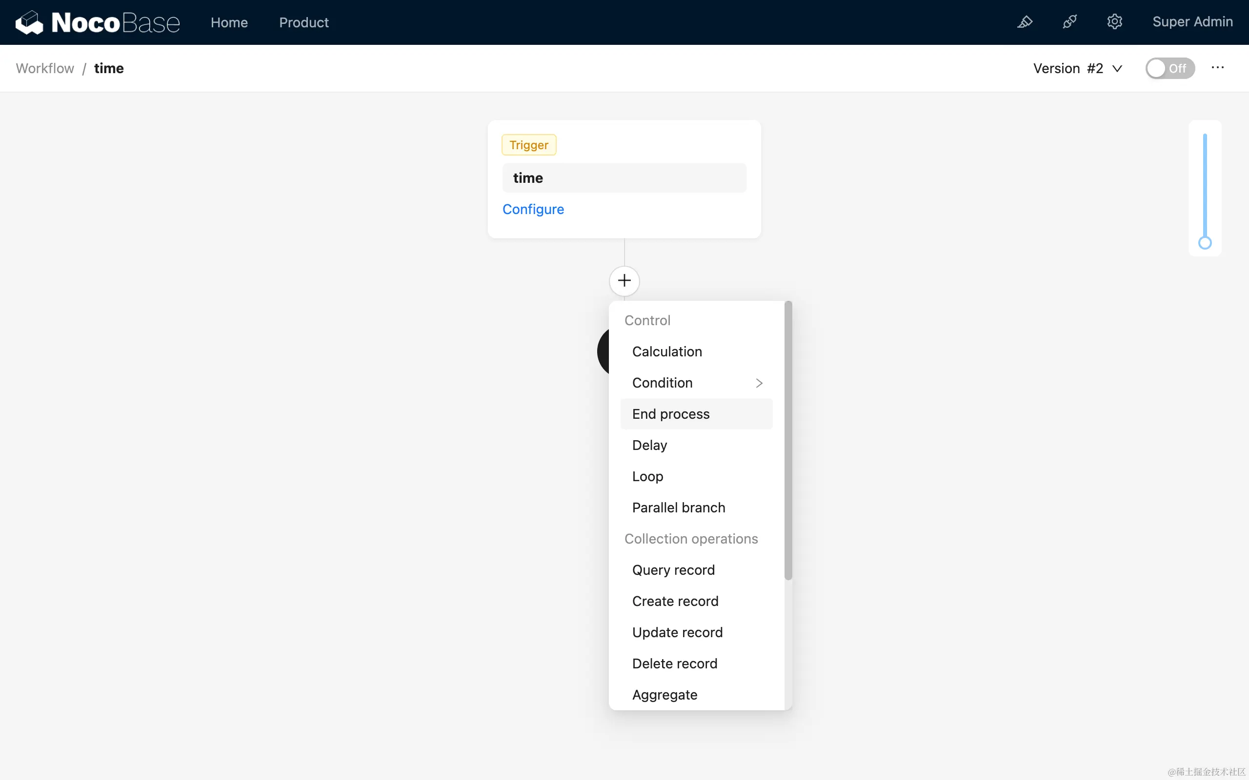Viewport: 1249px width, 780px height.
Task: Expand the Condition submenu arrow
Action: tap(759, 383)
